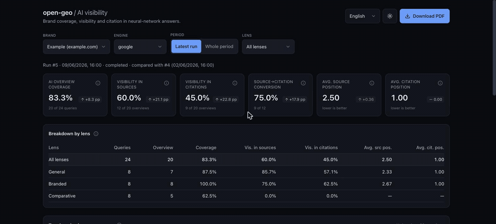The image size is (496, 224).
Task: Open the English language selector
Action: tap(363, 16)
